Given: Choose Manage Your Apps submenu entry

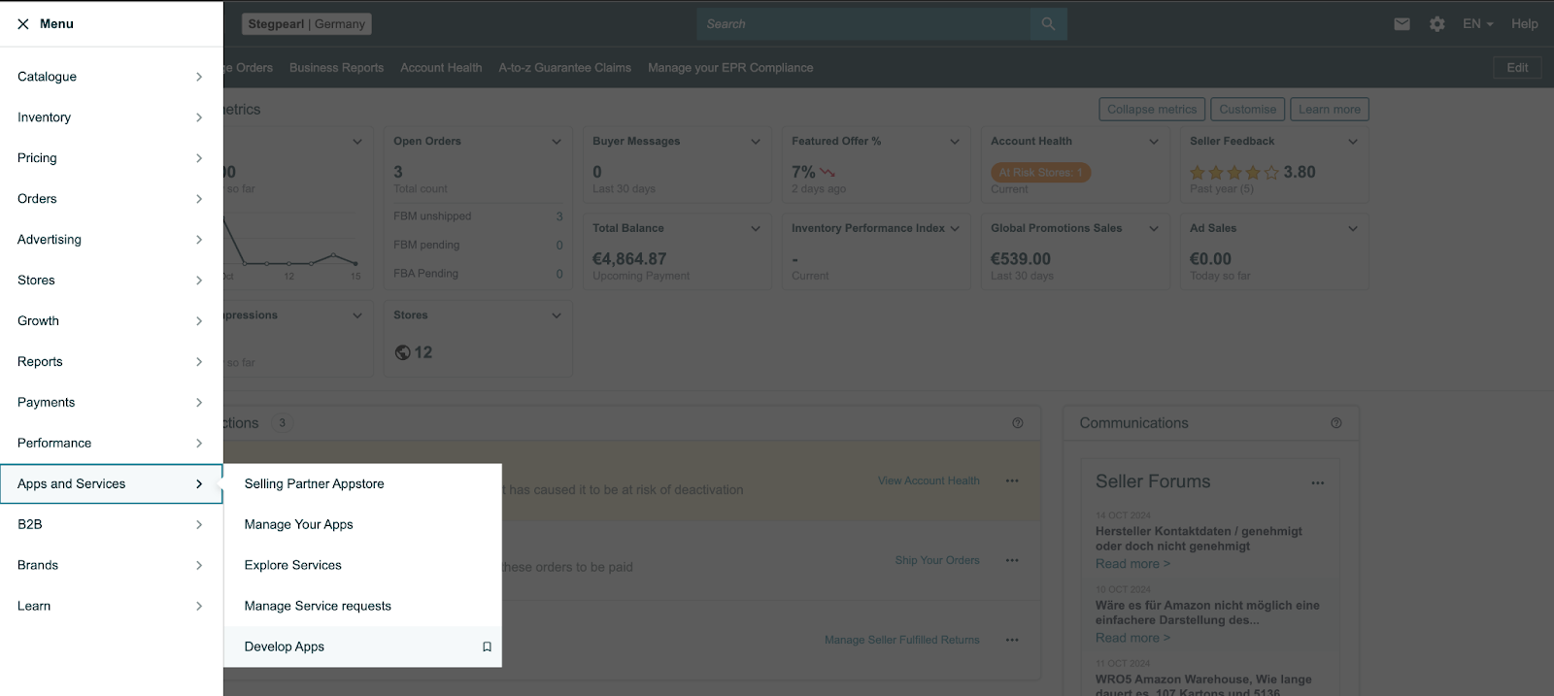Looking at the screenshot, I should click(x=362, y=524).
